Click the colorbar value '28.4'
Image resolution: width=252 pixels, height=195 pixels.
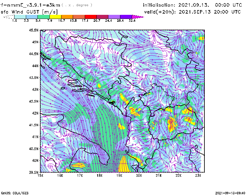[120, 21]
